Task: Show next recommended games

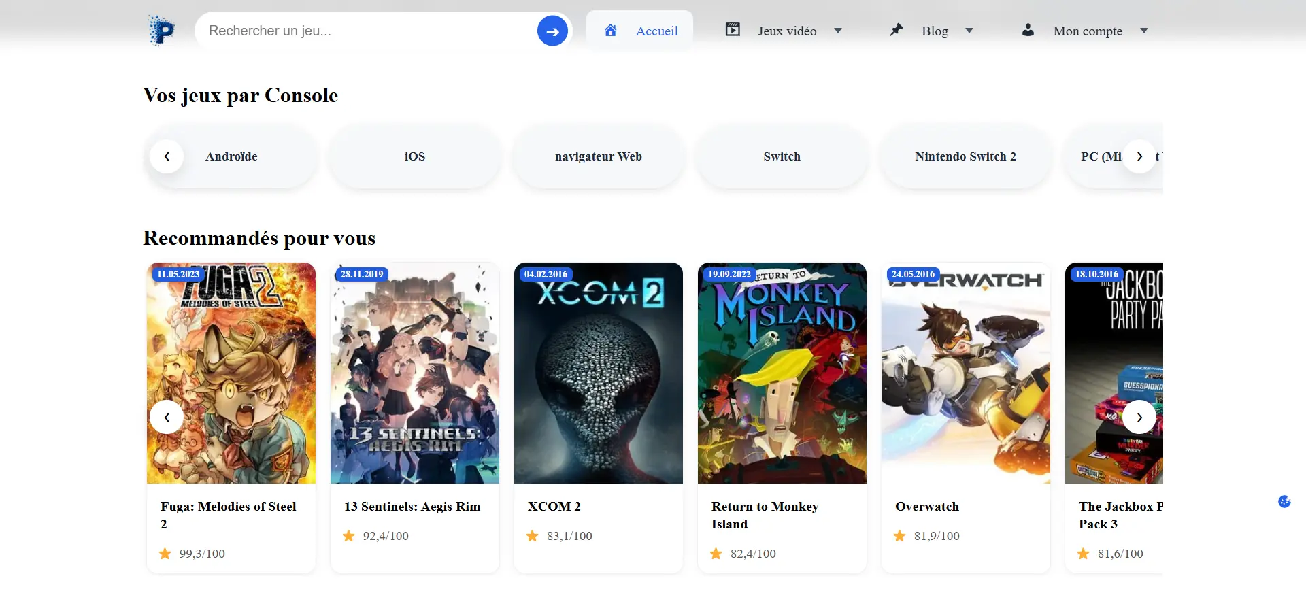Action: coord(1139,417)
